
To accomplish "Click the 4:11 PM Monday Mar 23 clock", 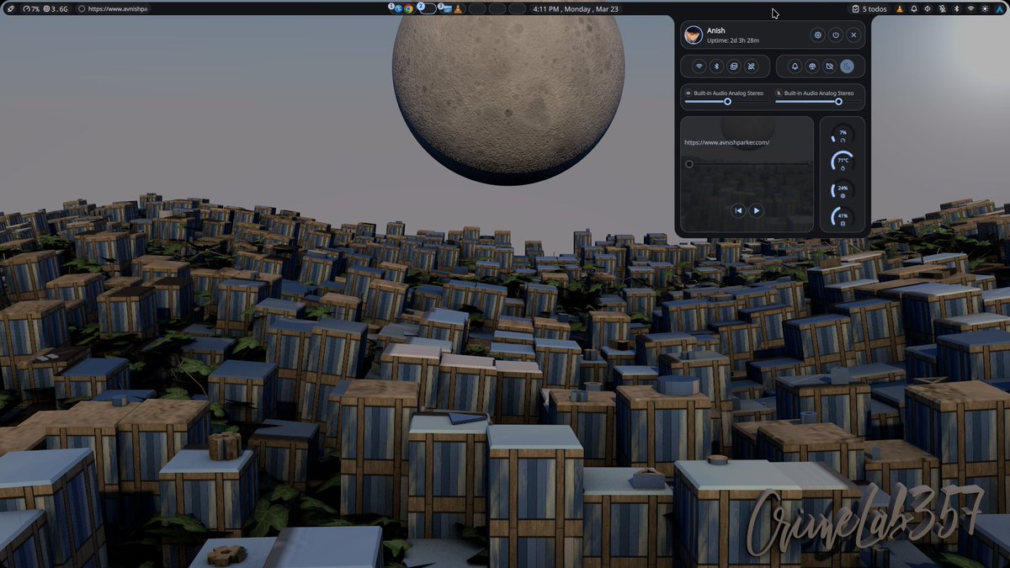I will pyautogui.click(x=576, y=8).
